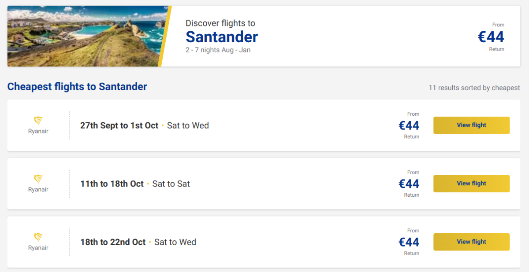The width and height of the screenshot is (529, 272).
Task: View flight for 18th to 22nd Oct
Action: (x=471, y=242)
